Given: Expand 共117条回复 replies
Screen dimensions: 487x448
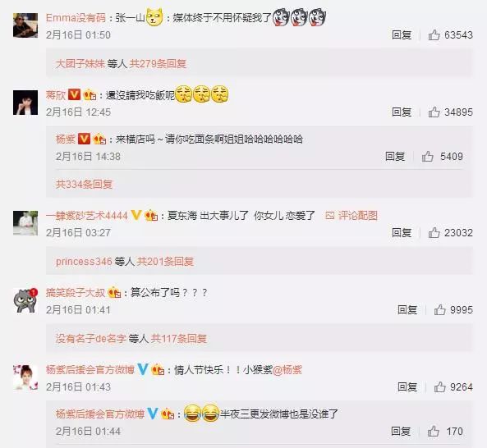Looking at the screenshot, I should point(179,339).
